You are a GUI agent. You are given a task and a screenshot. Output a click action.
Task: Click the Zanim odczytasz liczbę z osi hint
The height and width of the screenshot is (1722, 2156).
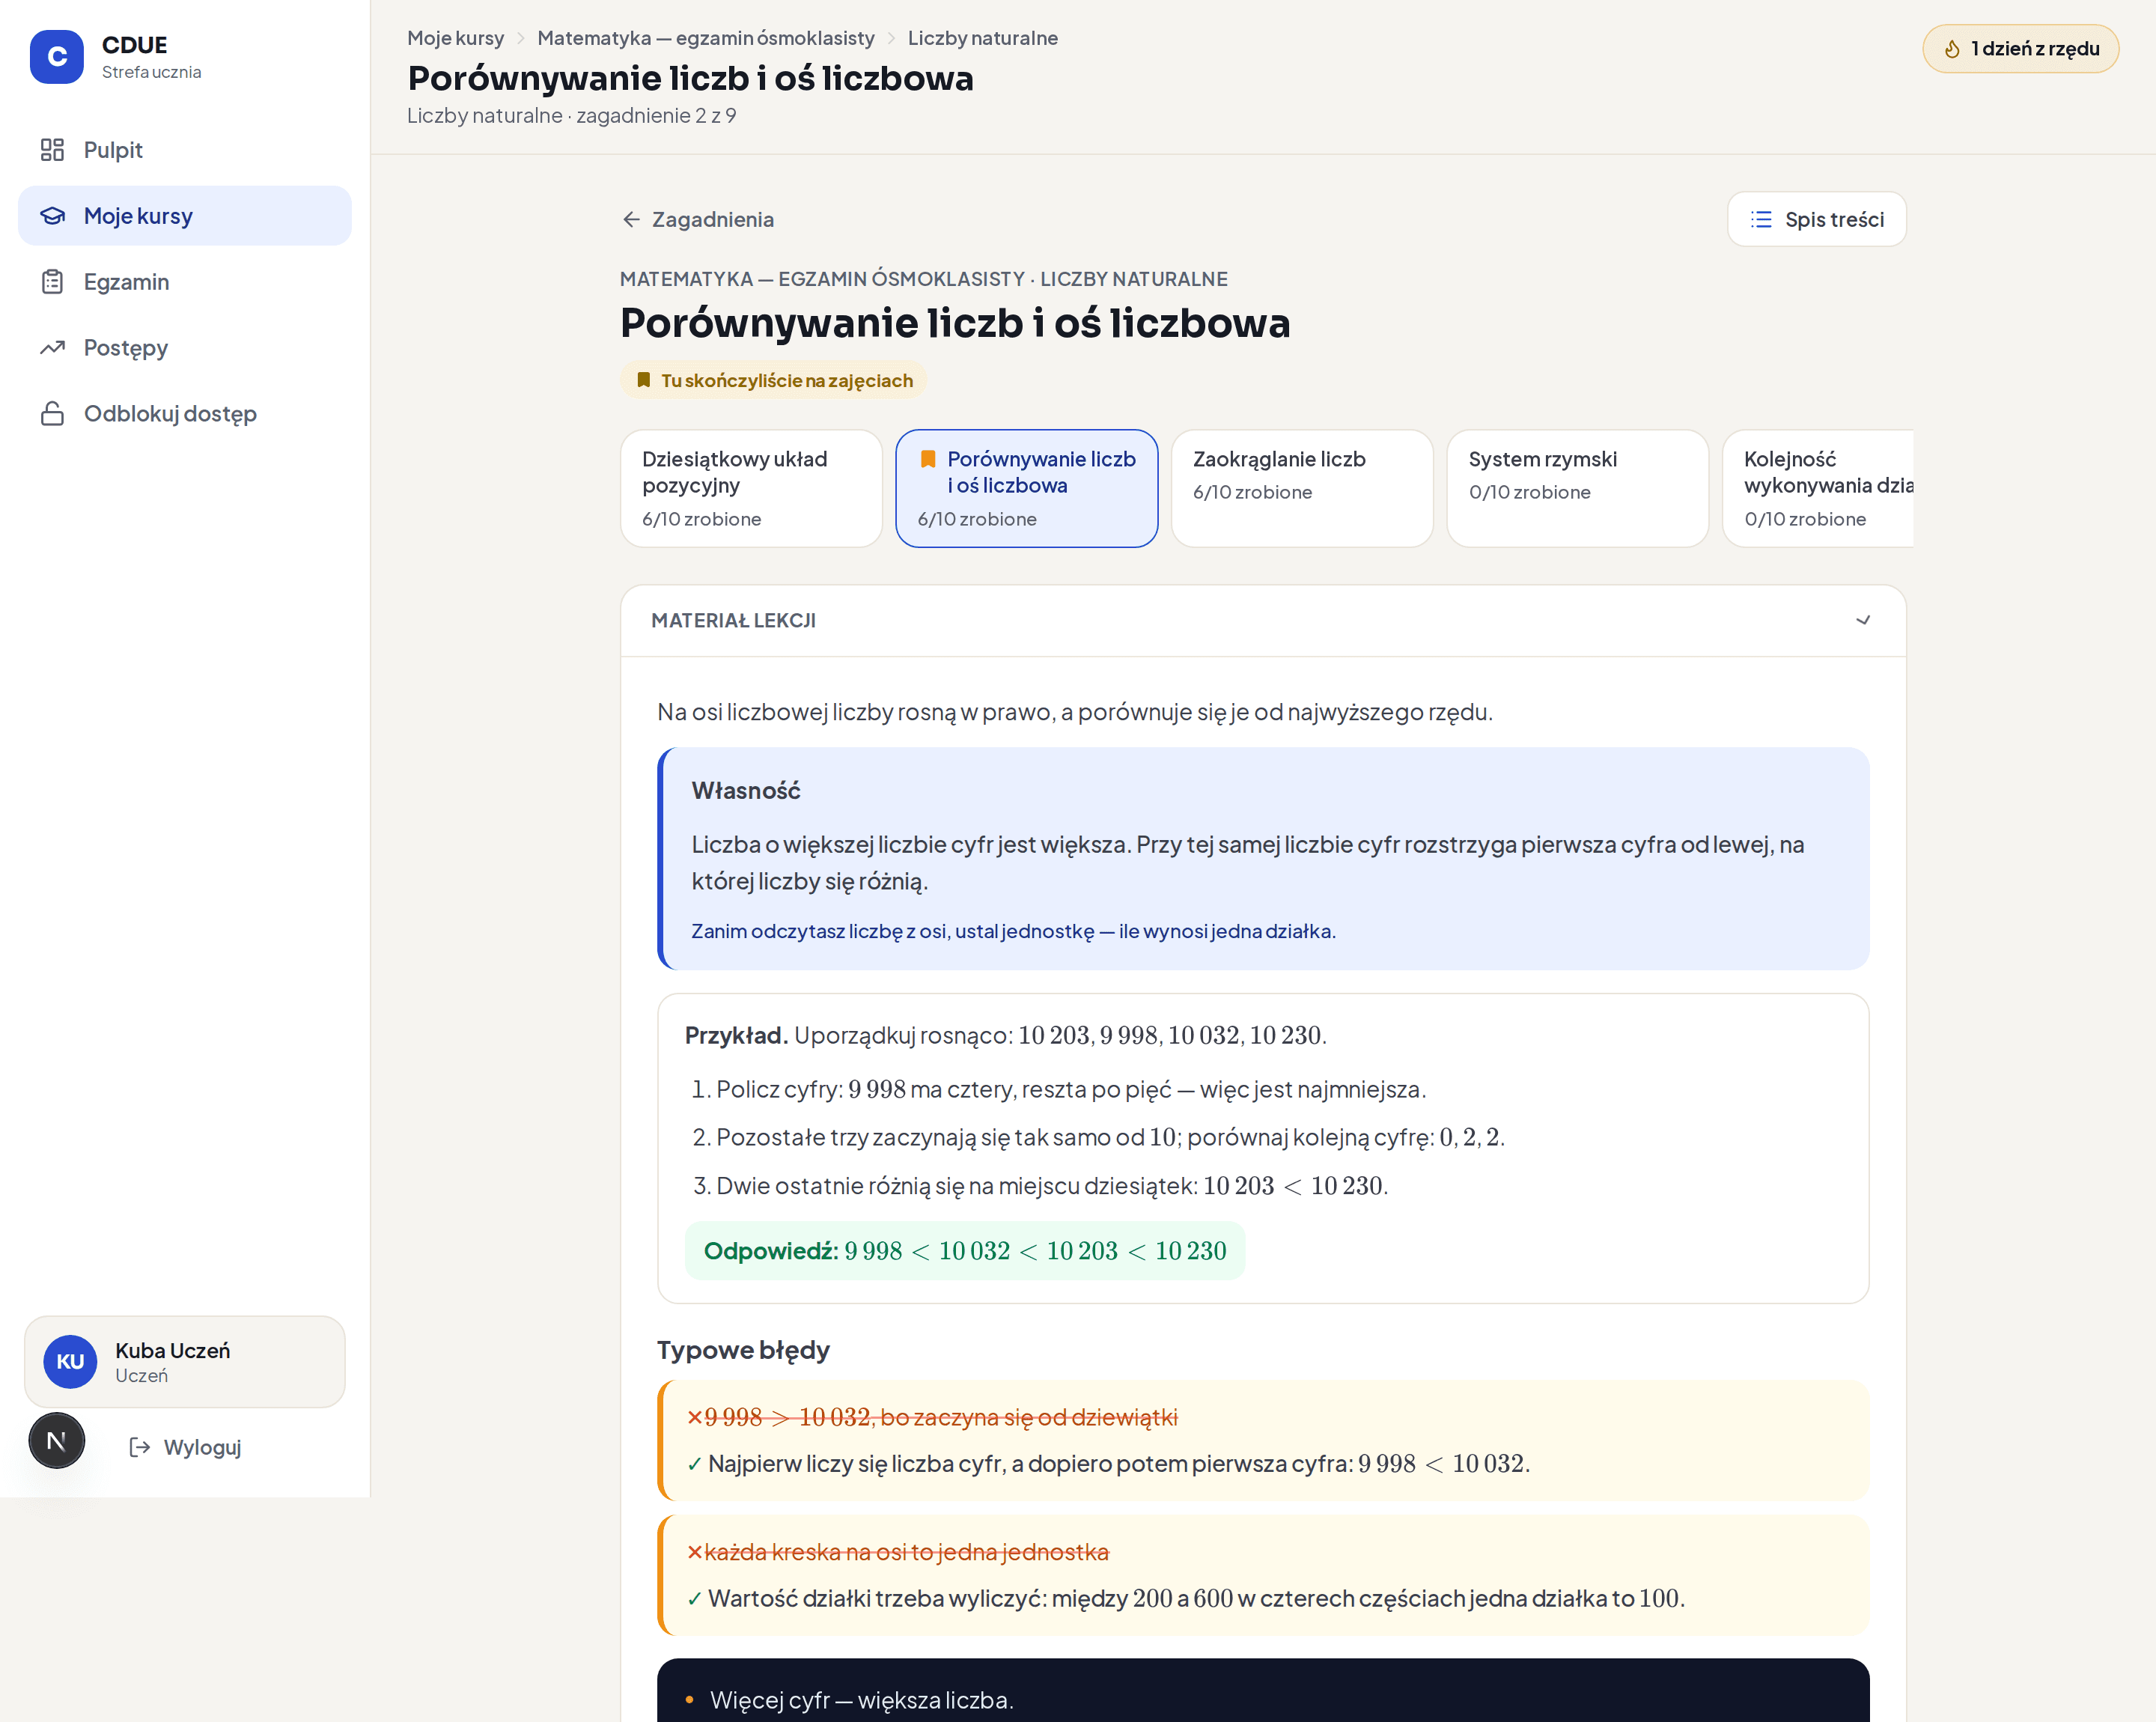1013,931
